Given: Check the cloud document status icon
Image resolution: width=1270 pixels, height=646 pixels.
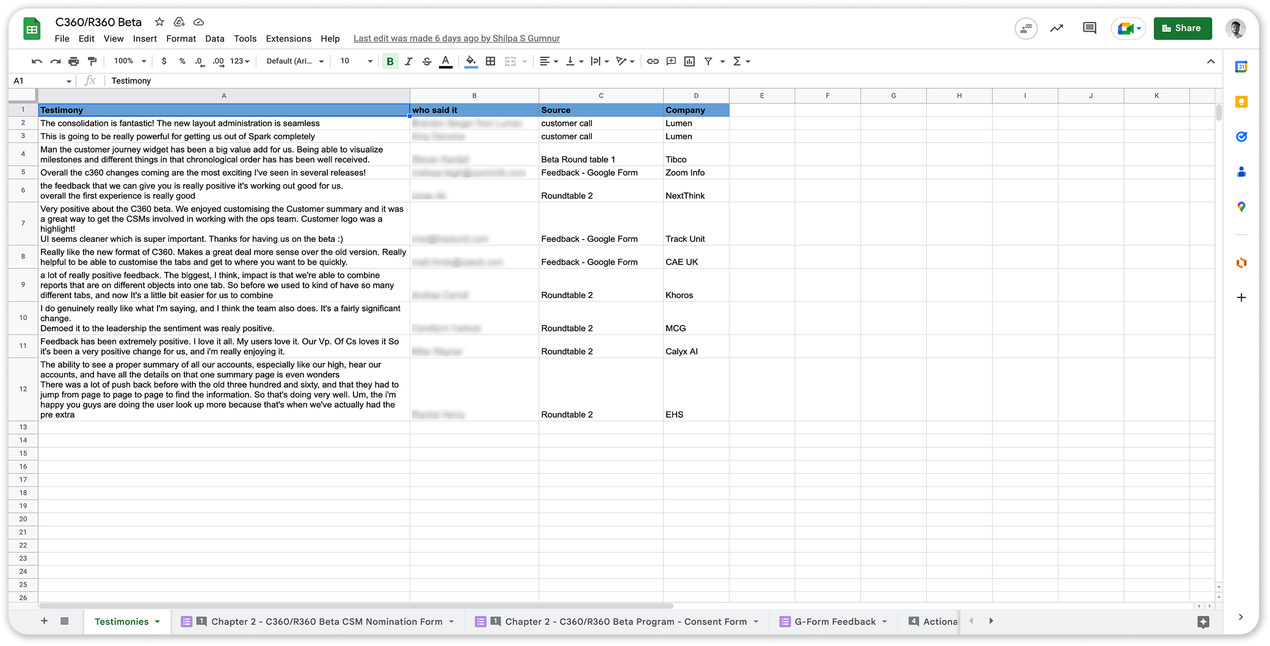Looking at the screenshot, I should (x=198, y=22).
